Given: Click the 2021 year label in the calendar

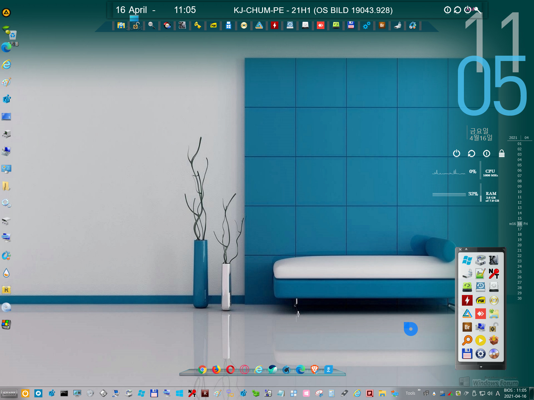Looking at the screenshot, I should (513, 138).
